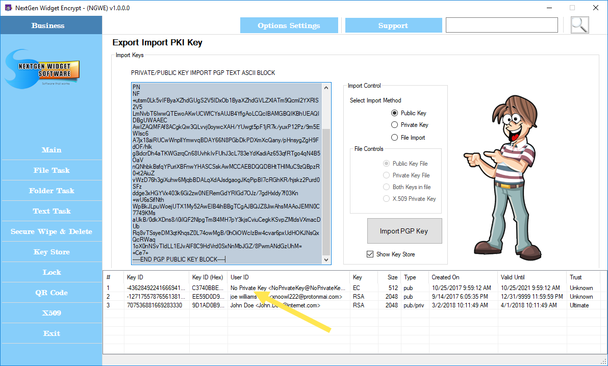This screenshot has width=608, height=366.
Task: Click the Trust column header
Action: (583, 277)
